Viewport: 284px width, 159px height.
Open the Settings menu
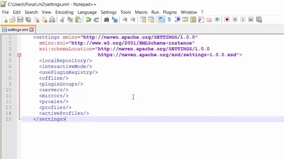point(108,12)
